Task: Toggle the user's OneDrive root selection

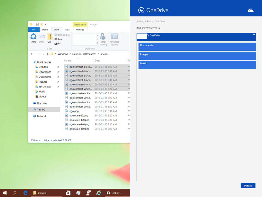Action: coord(196,37)
